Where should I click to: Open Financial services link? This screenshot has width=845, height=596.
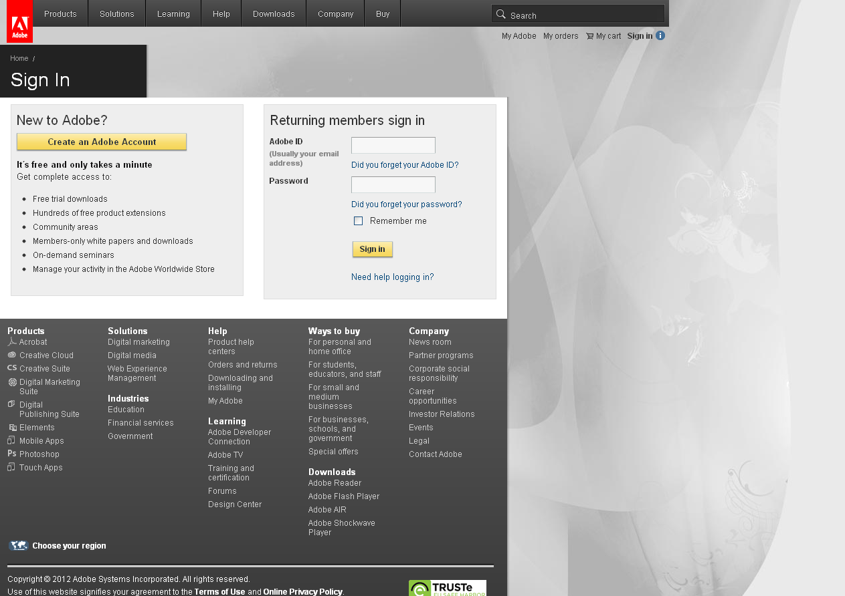[140, 423]
